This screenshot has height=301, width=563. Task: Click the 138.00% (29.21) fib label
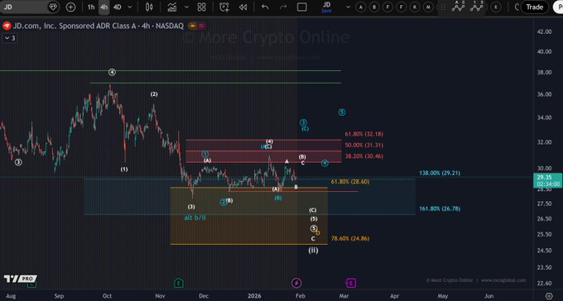pos(440,173)
